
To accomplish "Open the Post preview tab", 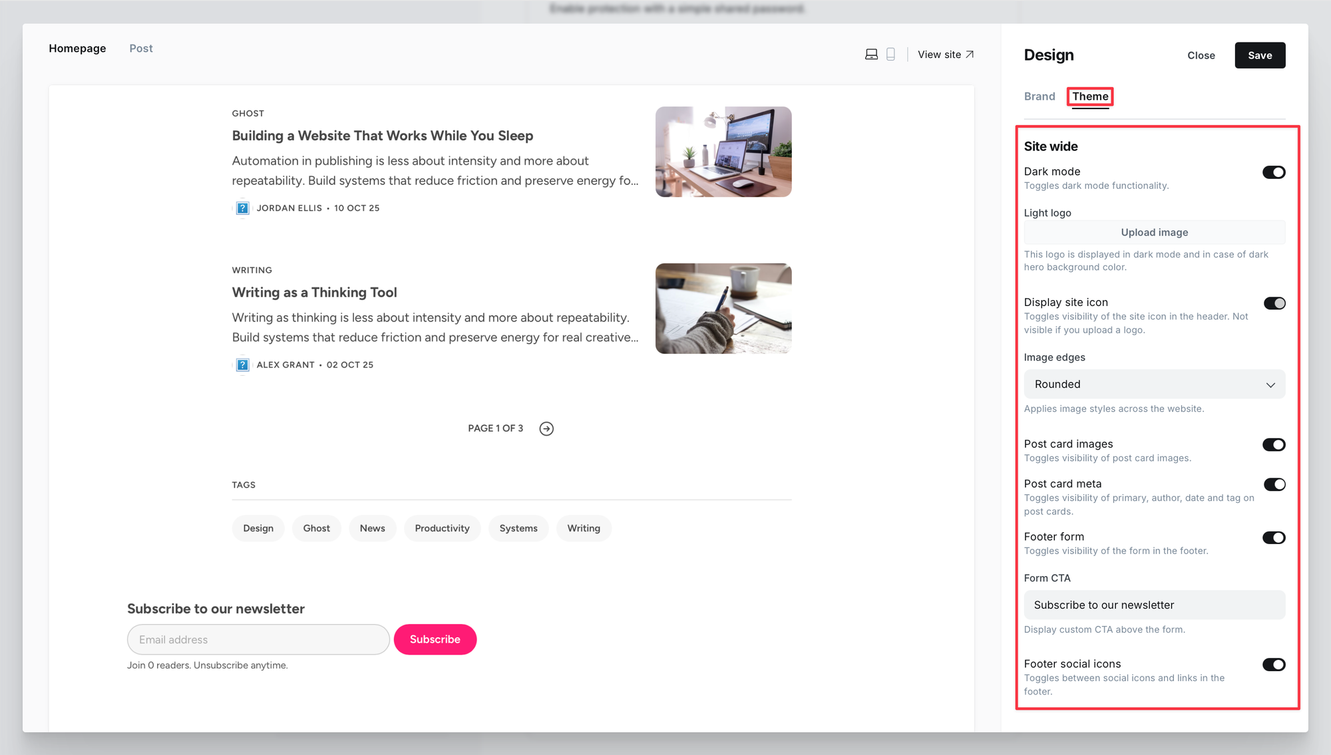I will point(141,49).
